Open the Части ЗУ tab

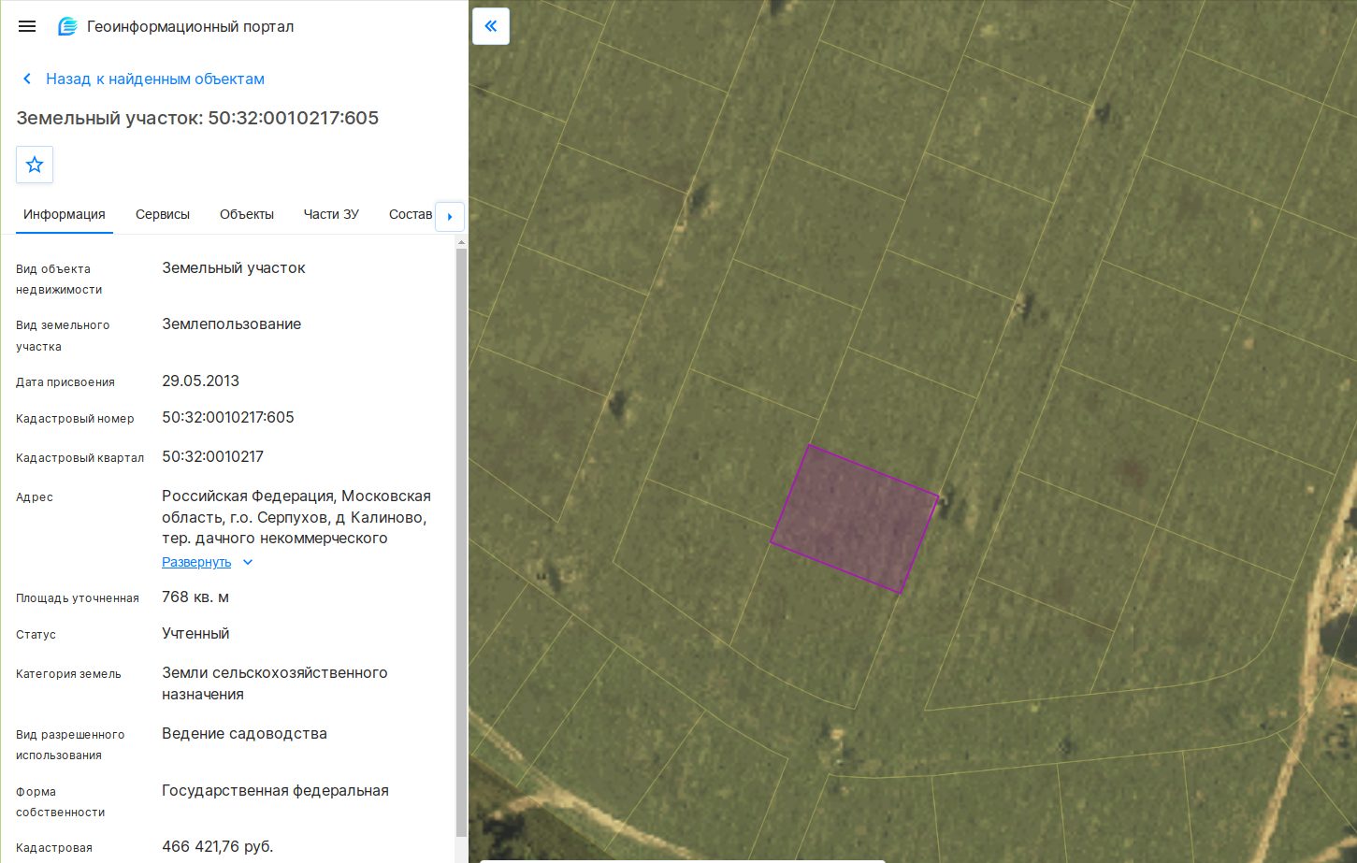point(331,214)
